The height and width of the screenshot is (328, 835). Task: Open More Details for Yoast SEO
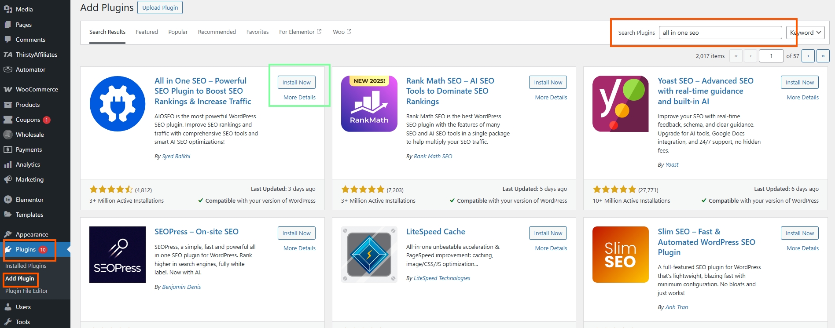802,98
